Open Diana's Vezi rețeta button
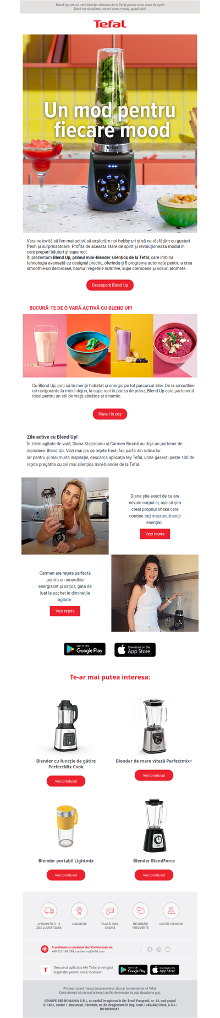The image size is (220, 1018). point(155,534)
